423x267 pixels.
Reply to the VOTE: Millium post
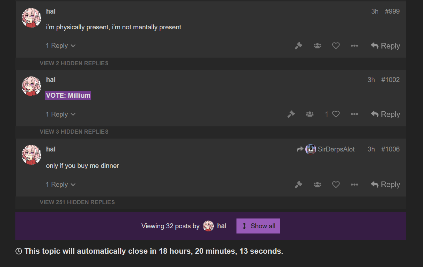[x=385, y=114]
